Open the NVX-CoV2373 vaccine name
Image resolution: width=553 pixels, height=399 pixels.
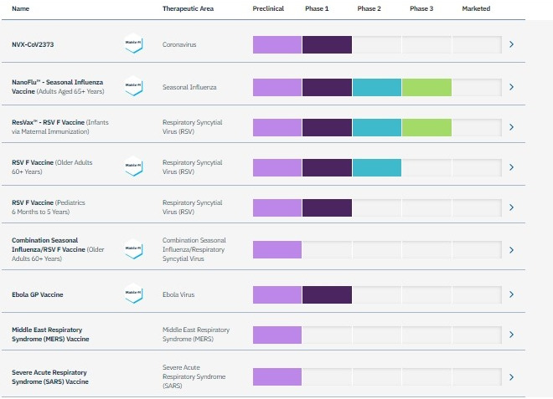[33, 44]
